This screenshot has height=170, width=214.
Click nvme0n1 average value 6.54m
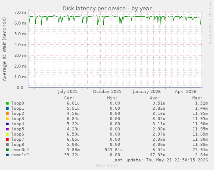pos(159,150)
